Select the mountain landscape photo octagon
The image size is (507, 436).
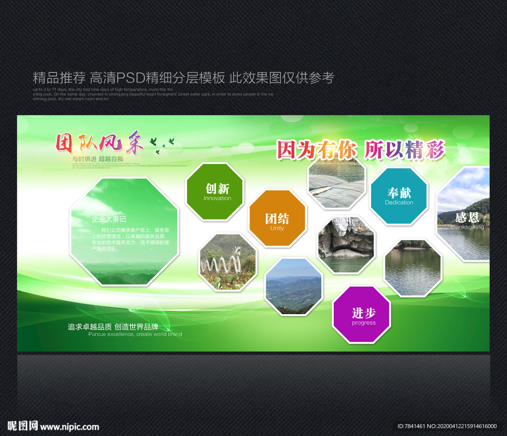[294, 287]
